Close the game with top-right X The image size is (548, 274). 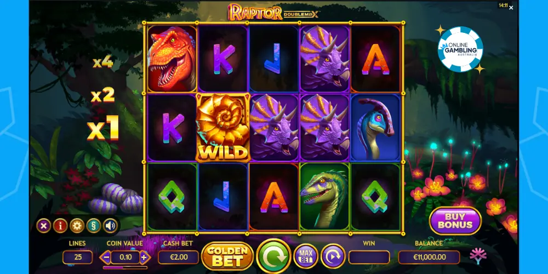511,8
